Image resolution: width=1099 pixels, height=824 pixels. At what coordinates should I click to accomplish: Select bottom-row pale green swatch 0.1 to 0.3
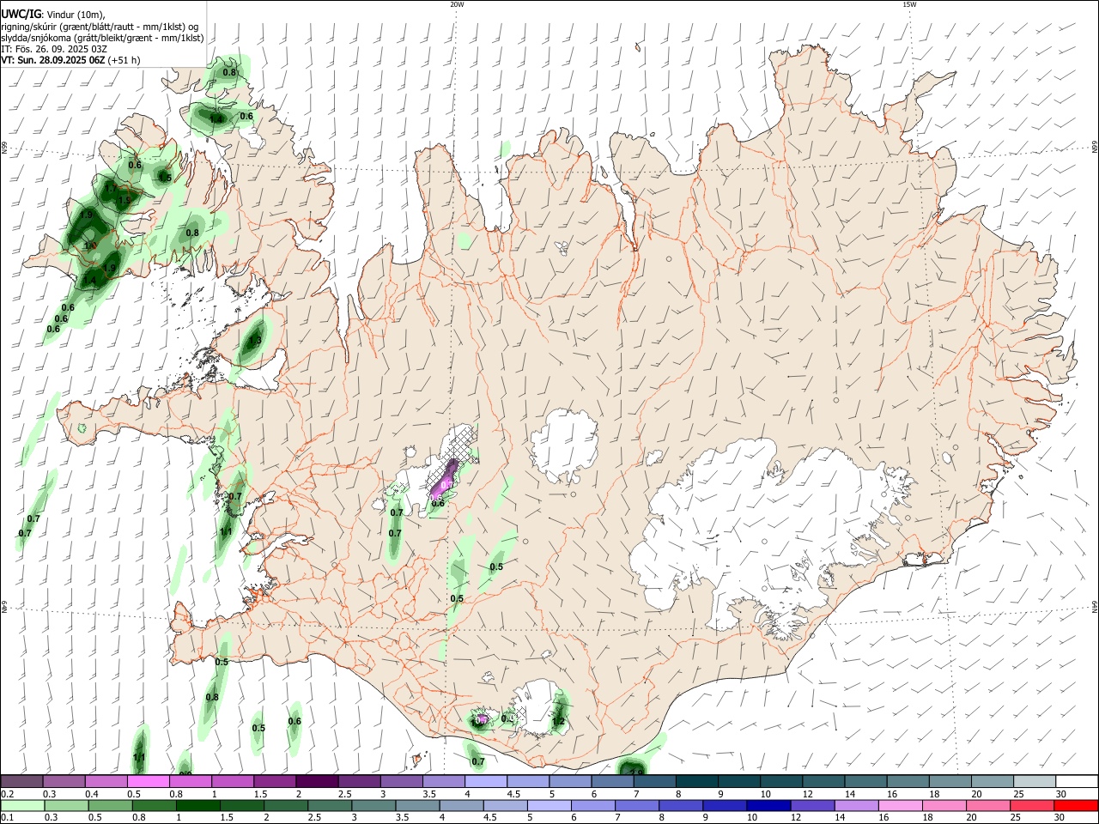23,805
